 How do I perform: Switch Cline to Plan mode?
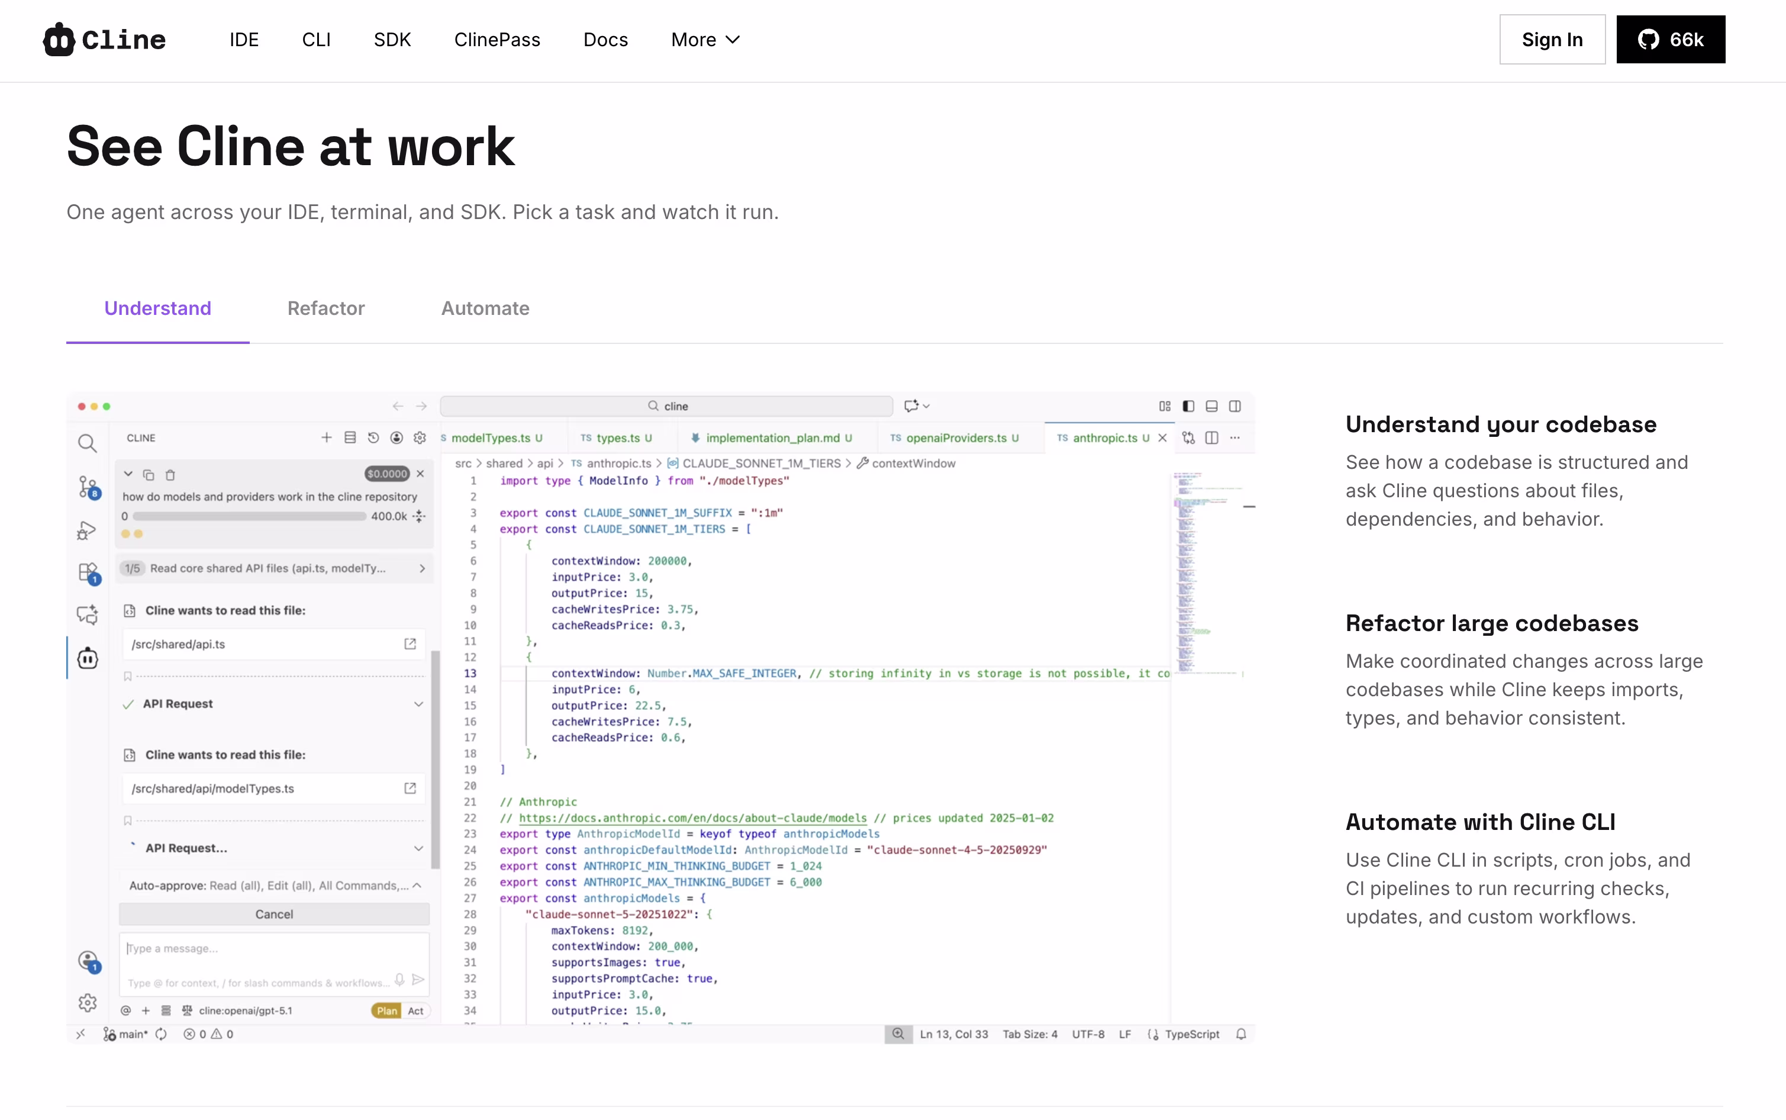click(387, 1010)
